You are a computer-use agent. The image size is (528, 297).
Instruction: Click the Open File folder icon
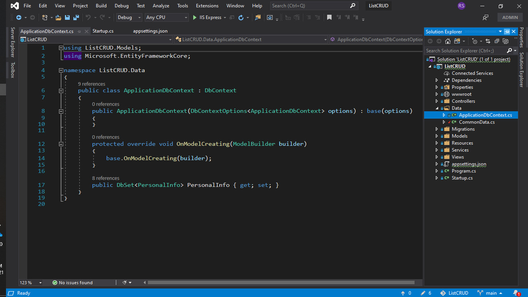[58, 18]
